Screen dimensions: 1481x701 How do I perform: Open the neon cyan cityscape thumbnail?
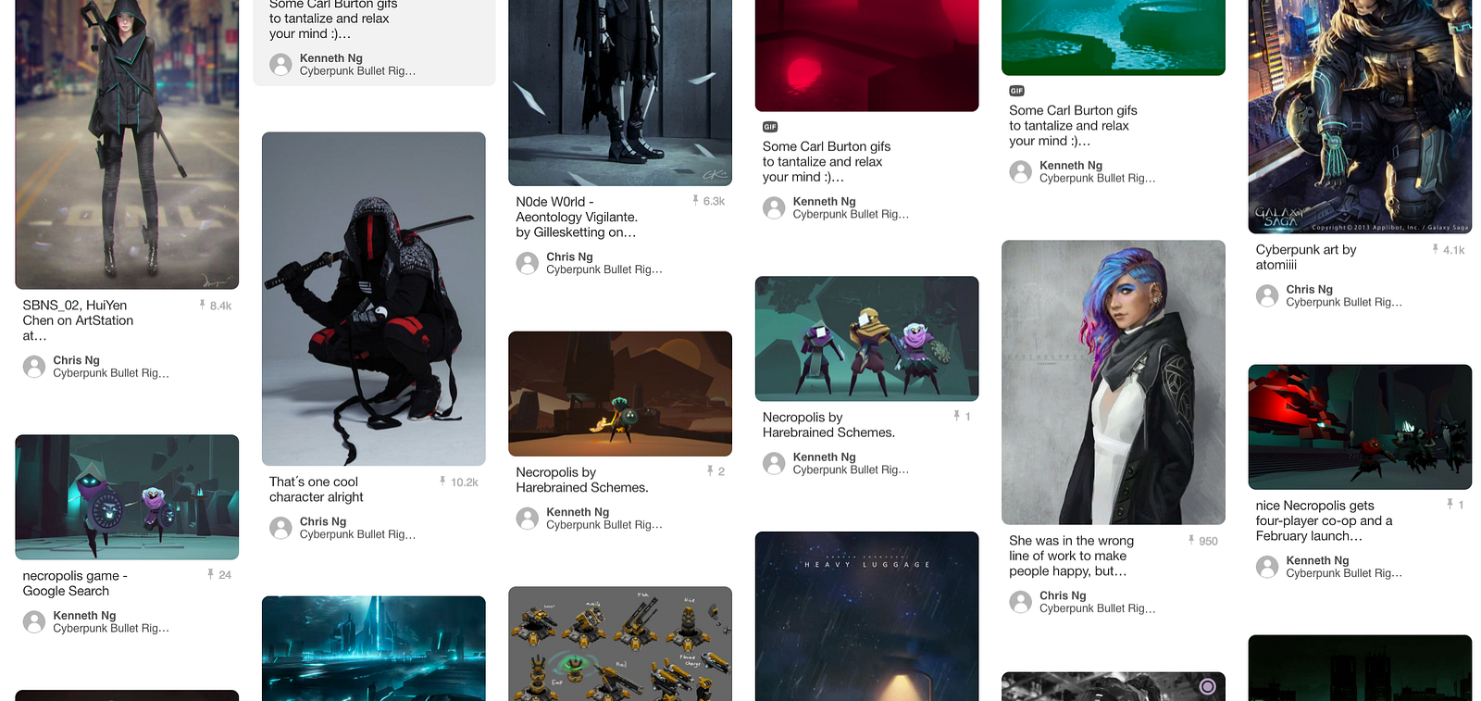(374, 648)
